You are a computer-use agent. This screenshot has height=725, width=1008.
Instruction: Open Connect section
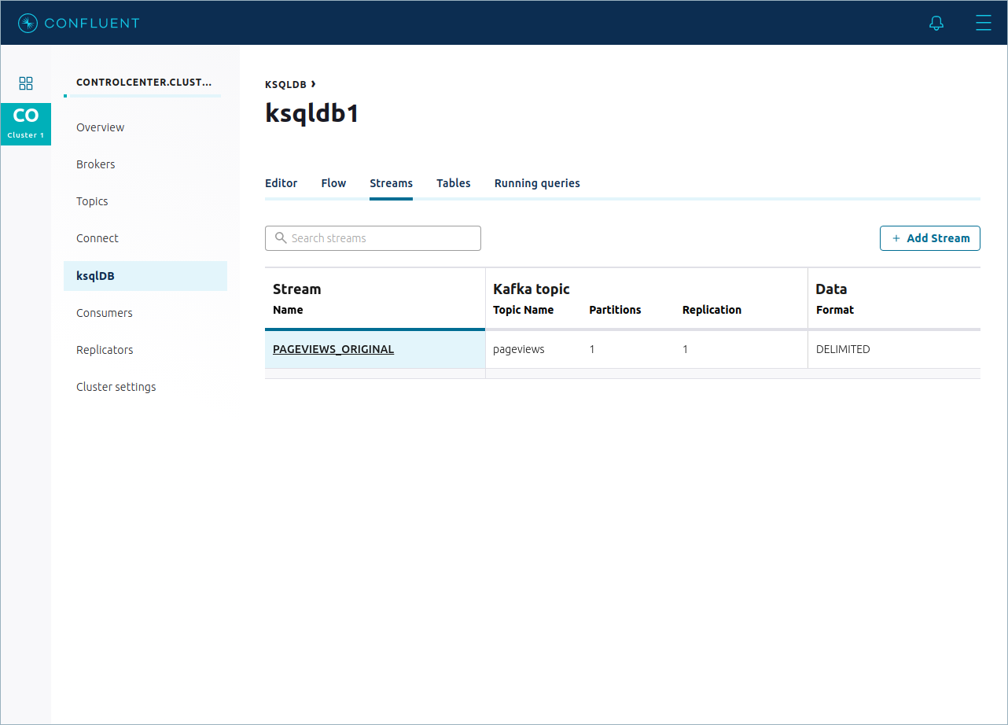tap(97, 238)
